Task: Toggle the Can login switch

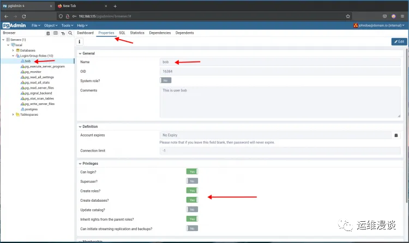Action: coord(193,172)
